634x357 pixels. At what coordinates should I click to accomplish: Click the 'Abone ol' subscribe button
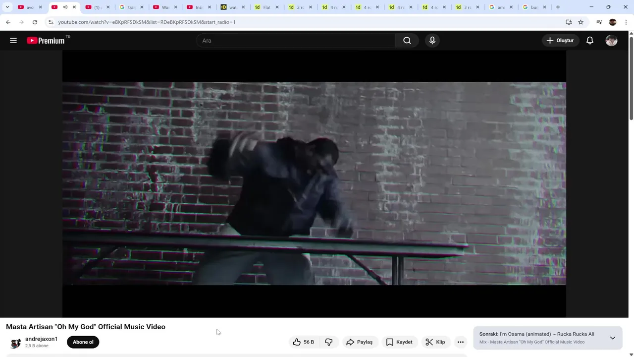(x=83, y=342)
